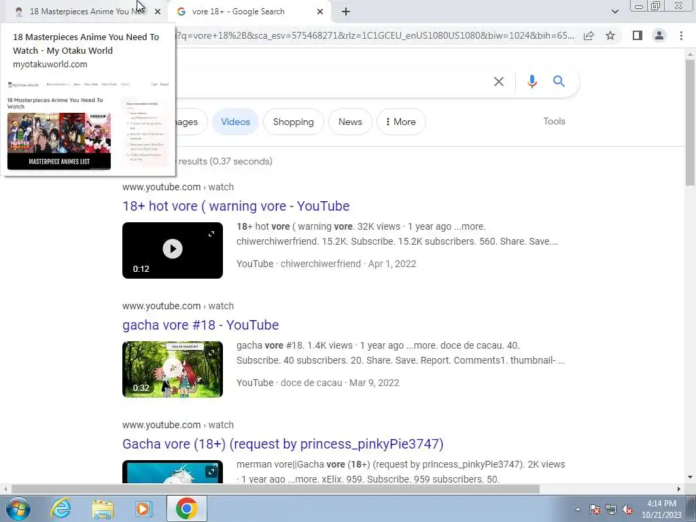Viewport: 696px width, 522px height.
Task: Start voice search with the microphone
Action: (x=532, y=82)
